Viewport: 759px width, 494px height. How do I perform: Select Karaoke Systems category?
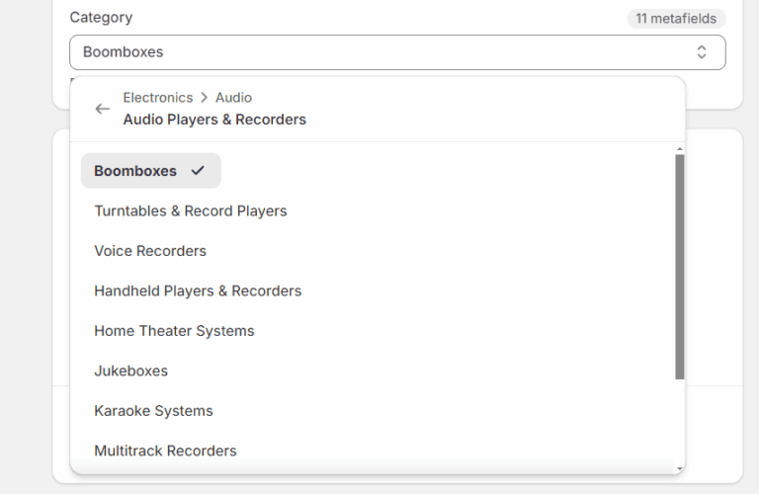click(x=153, y=411)
